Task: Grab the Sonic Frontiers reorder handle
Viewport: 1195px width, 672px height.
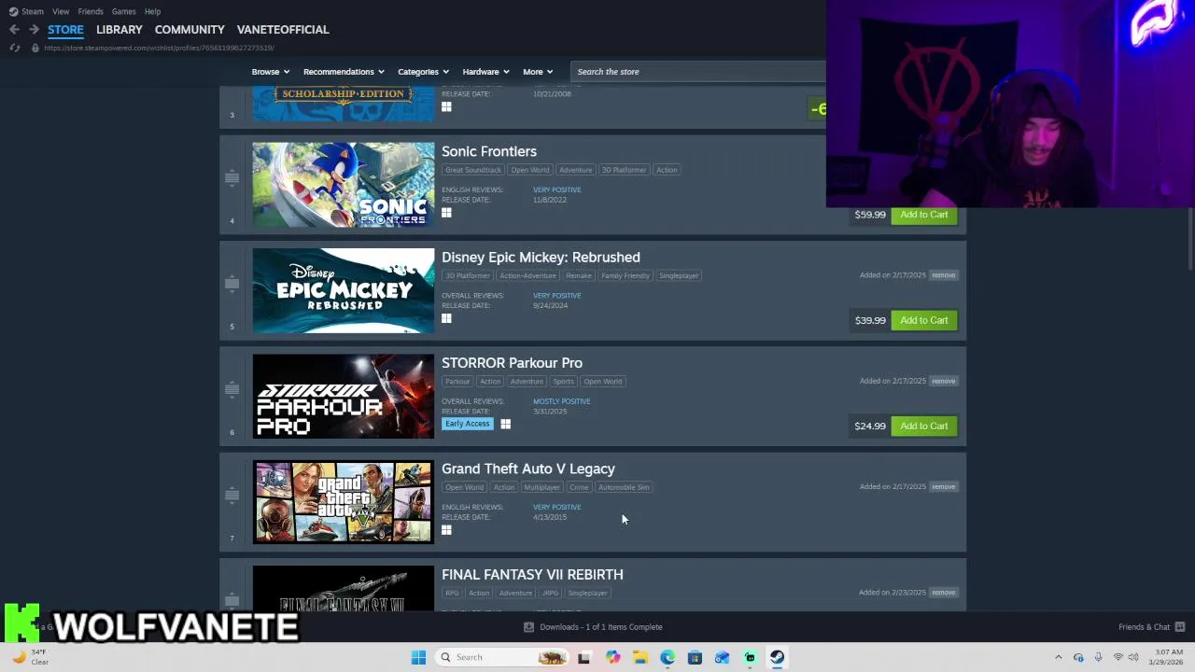Action: [x=232, y=177]
